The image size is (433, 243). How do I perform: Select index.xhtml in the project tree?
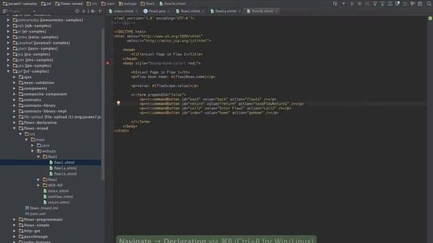[x=56, y=191]
